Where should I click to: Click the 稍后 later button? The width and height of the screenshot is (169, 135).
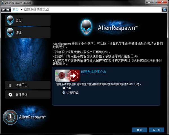click(139, 130)
